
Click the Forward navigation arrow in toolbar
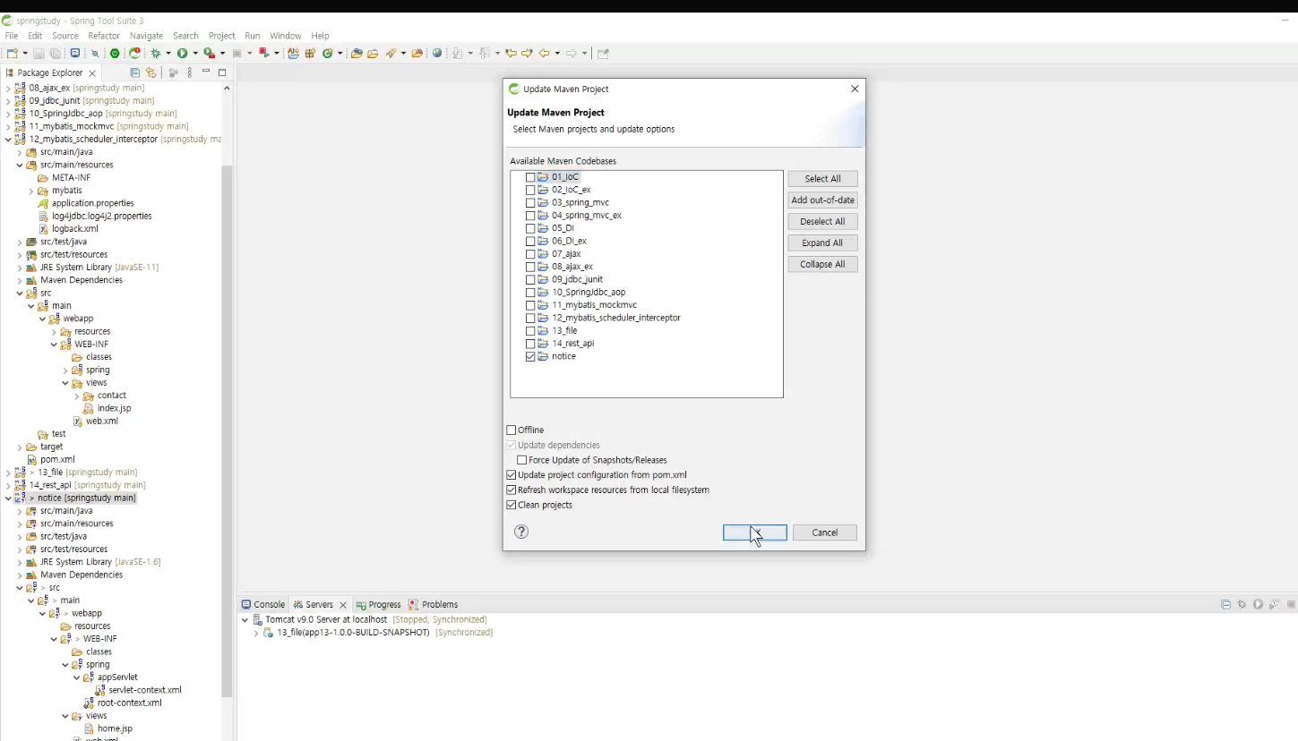[x=571, y=54]
